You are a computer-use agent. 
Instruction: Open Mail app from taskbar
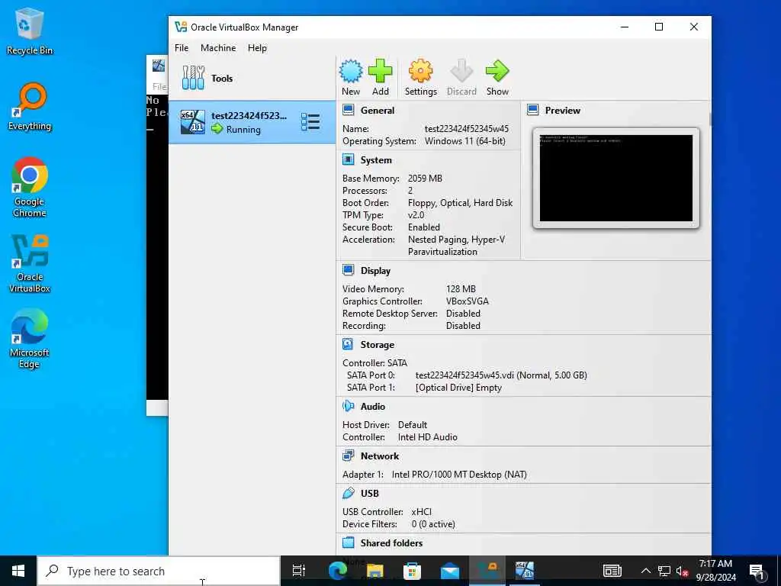[x=449, y=571]
